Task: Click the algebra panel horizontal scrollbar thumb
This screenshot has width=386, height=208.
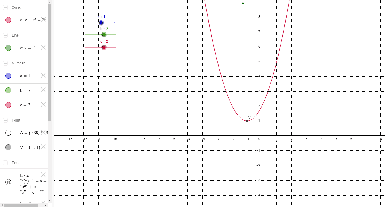Action: click(x=21, y=205)
